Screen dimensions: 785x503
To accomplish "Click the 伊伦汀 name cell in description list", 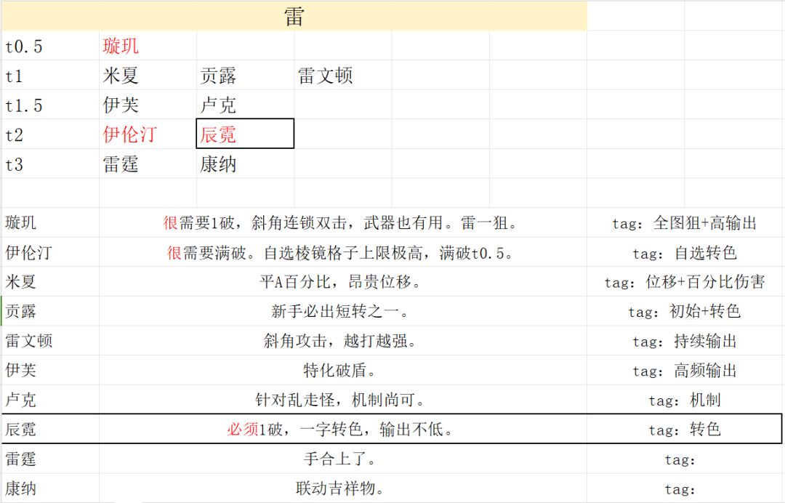I will [50, 252].
